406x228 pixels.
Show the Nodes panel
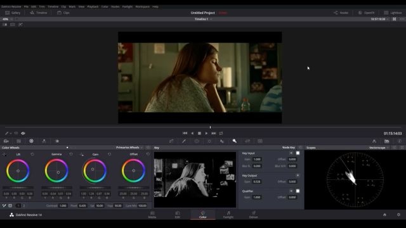pos(341,13)
